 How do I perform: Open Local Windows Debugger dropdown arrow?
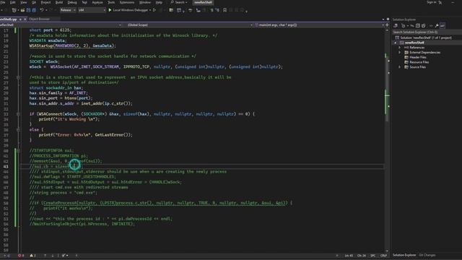point(150,10)
